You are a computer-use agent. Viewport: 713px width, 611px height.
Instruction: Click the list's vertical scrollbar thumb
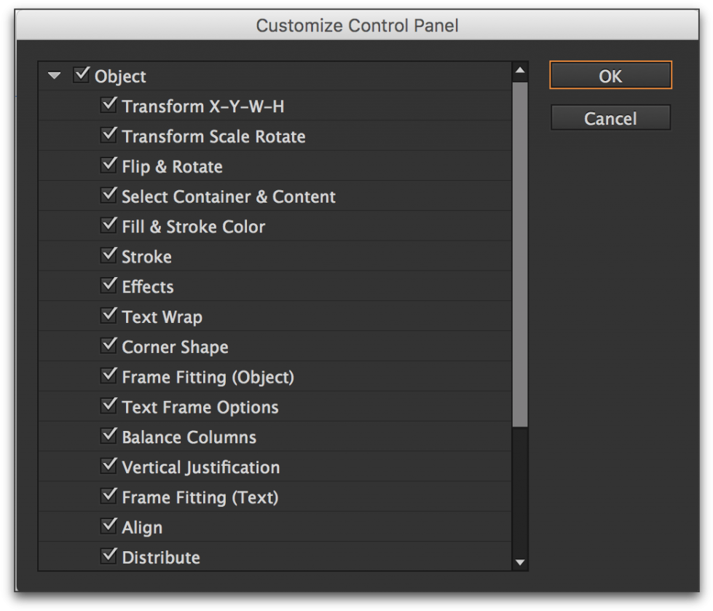(x=520, y=254)
